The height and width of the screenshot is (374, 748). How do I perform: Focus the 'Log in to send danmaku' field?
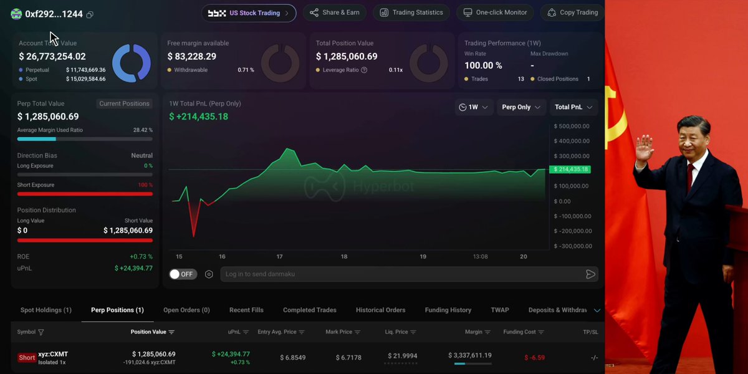coord(408,274)
